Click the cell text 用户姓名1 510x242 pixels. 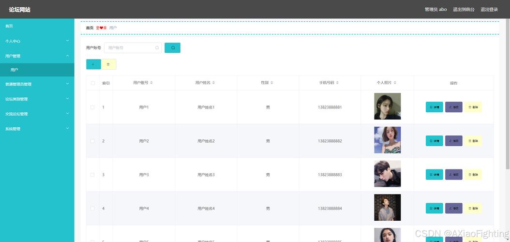click(x=206, y=107)
